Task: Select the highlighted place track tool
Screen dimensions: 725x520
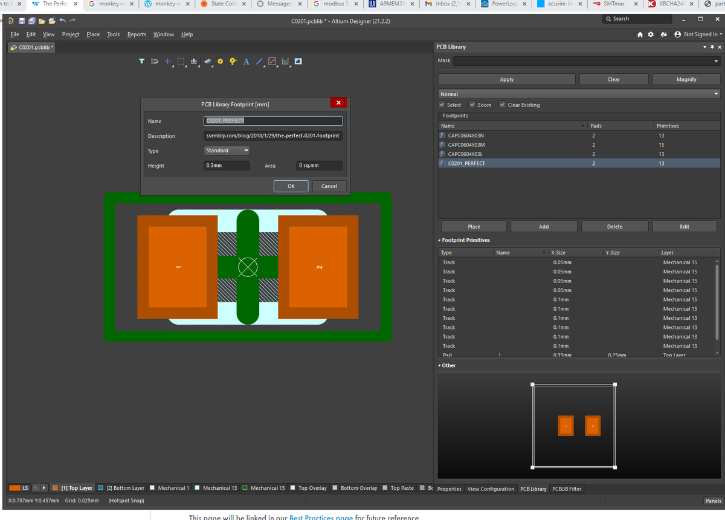Action: point(272,61)
